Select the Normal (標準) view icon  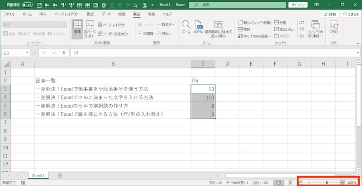[x=77, y=27]
